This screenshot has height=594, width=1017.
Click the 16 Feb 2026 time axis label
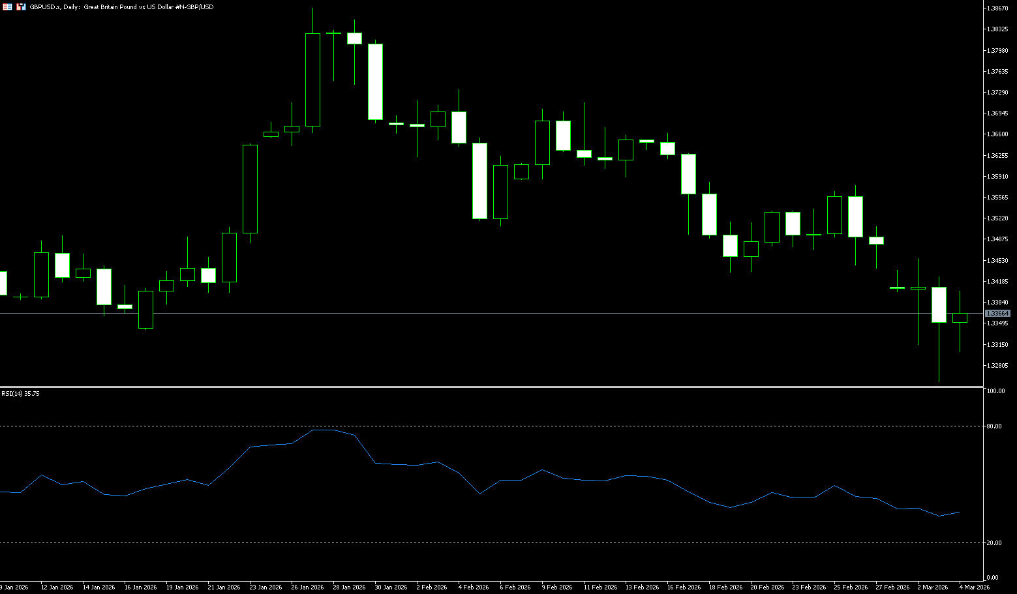684,587
